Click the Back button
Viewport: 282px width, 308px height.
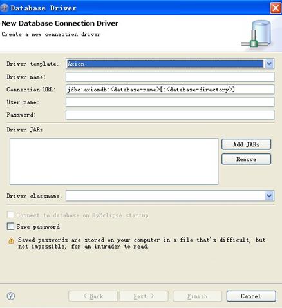(93, 296)
